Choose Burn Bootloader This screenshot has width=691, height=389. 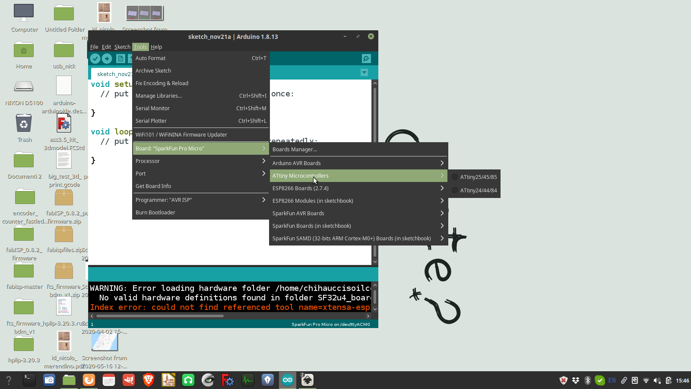(201, 212)
